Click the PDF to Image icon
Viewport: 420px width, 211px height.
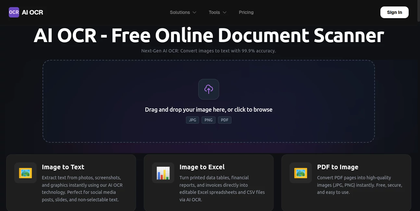point(301,172)
